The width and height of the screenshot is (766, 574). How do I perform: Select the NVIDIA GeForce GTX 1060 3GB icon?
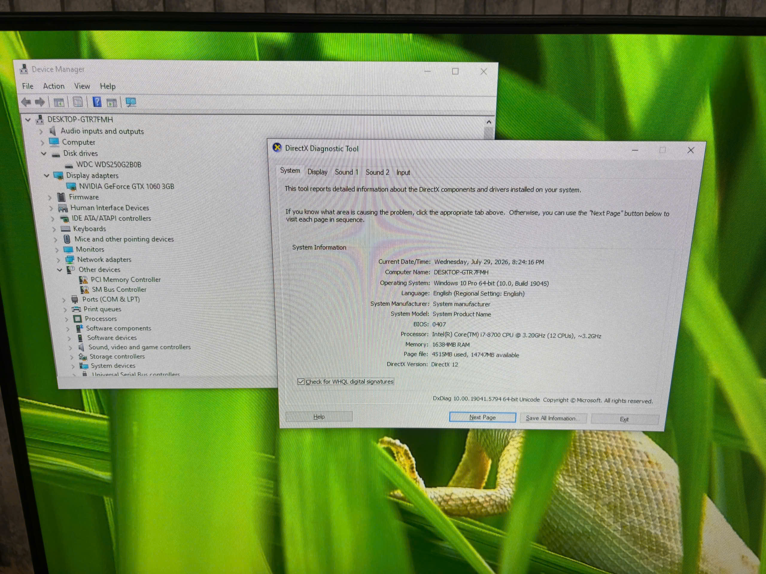71,187
